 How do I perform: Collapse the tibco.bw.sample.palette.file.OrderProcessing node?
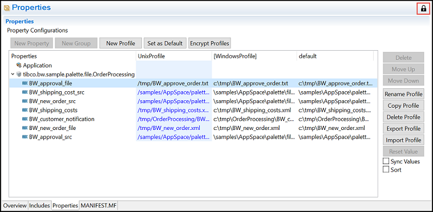(13, 74)
